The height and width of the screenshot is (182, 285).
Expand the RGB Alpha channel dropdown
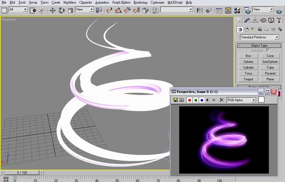(x=241, y=100)
